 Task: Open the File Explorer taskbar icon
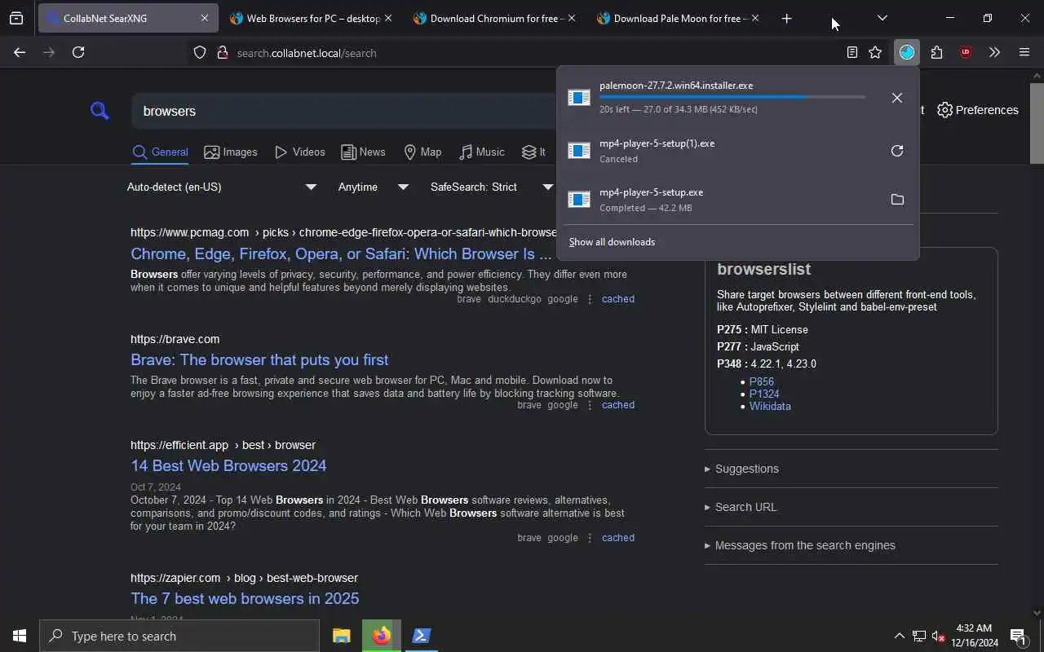coord(342,636)
